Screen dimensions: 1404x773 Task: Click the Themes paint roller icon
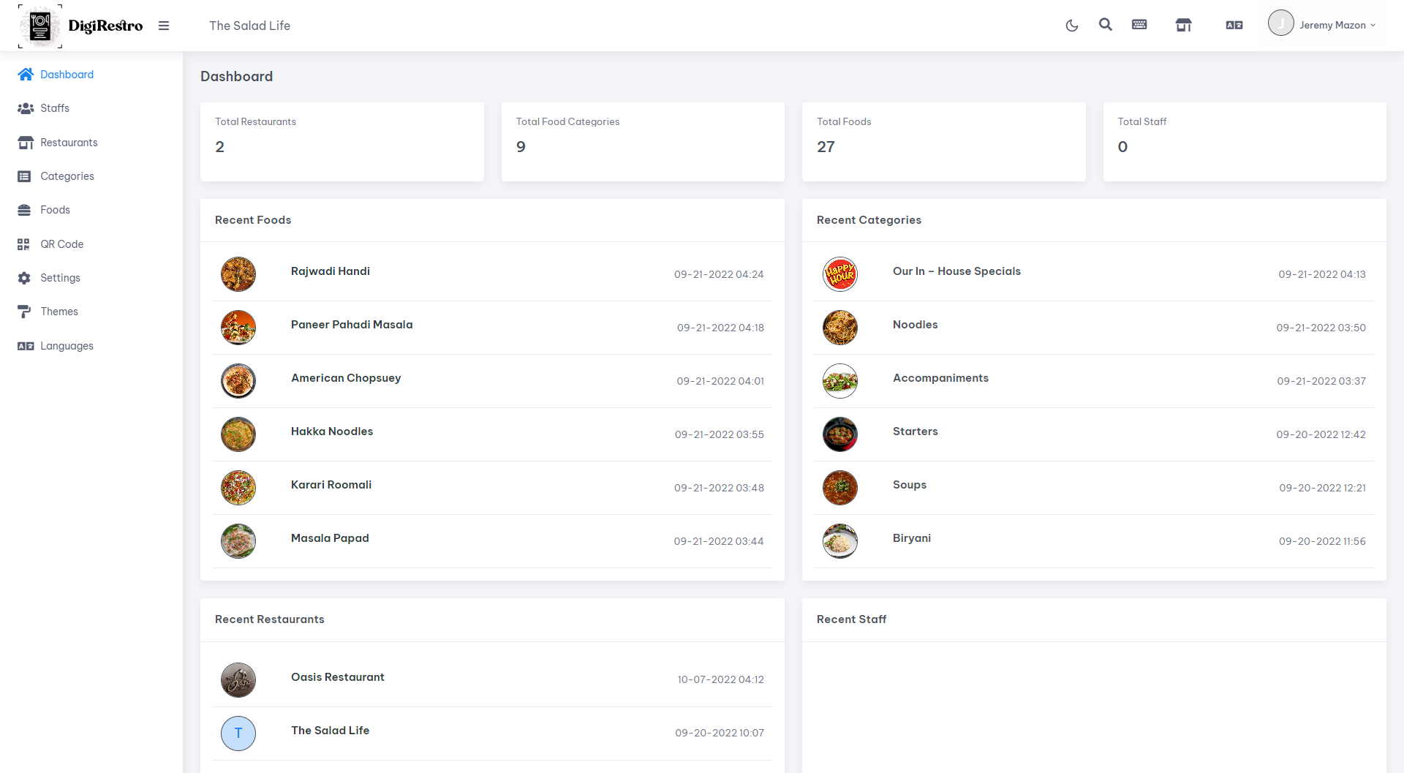(x=25, y=312)
